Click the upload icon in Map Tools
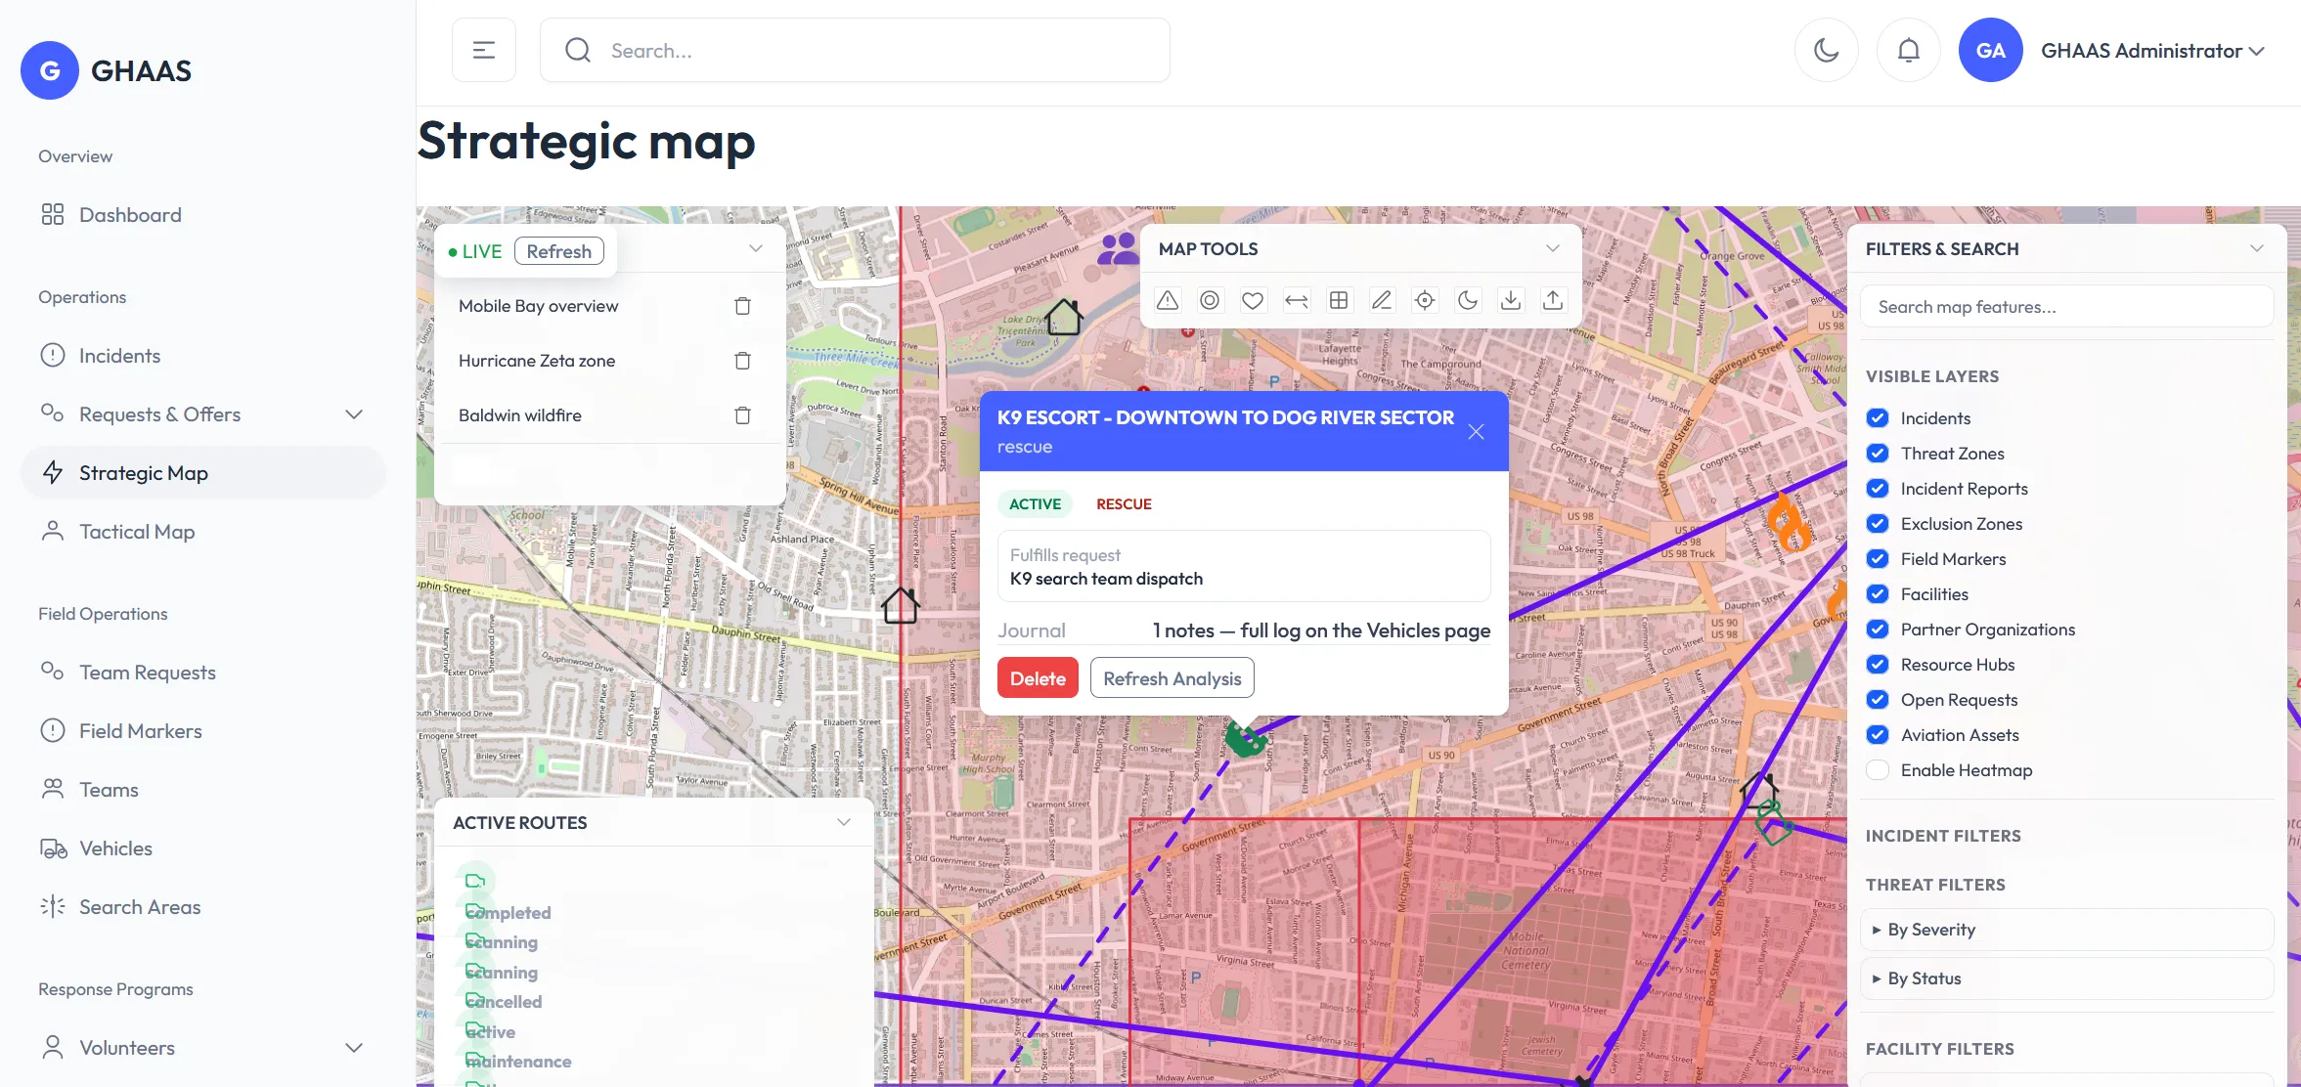The width and height of the screenshot is (2301, 1087). tap(1553, 300)
